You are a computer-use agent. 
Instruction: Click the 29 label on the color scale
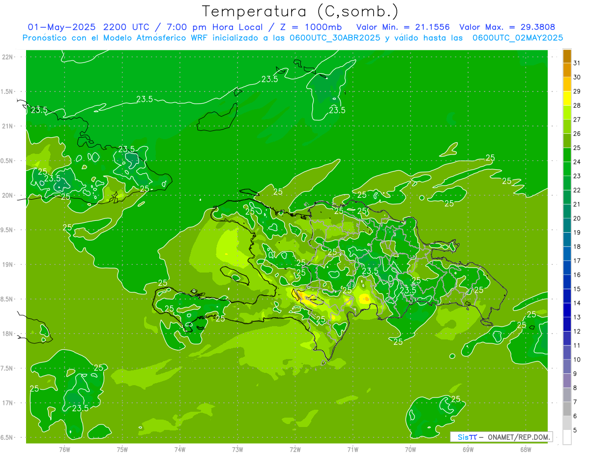click(577, 91)
